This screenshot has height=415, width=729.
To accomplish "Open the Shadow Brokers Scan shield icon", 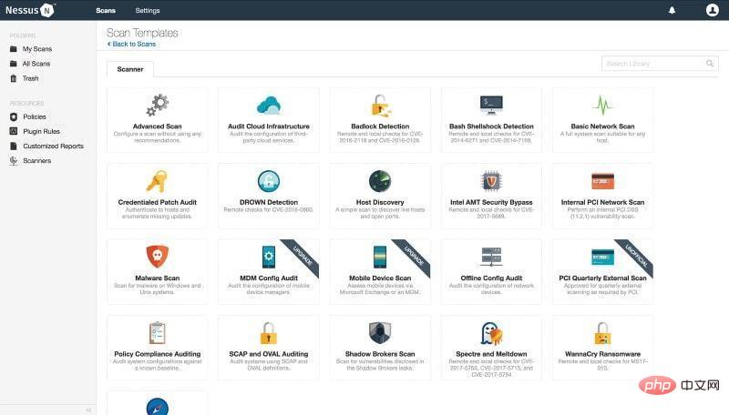I will pyautogui.click(x=380, y=333).
